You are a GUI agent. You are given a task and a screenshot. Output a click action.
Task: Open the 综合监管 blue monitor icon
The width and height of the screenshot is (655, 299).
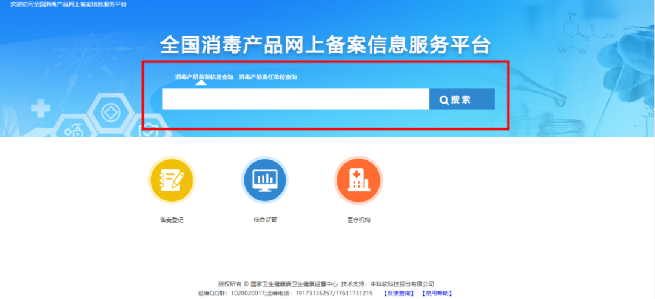[x=265, y=180]
